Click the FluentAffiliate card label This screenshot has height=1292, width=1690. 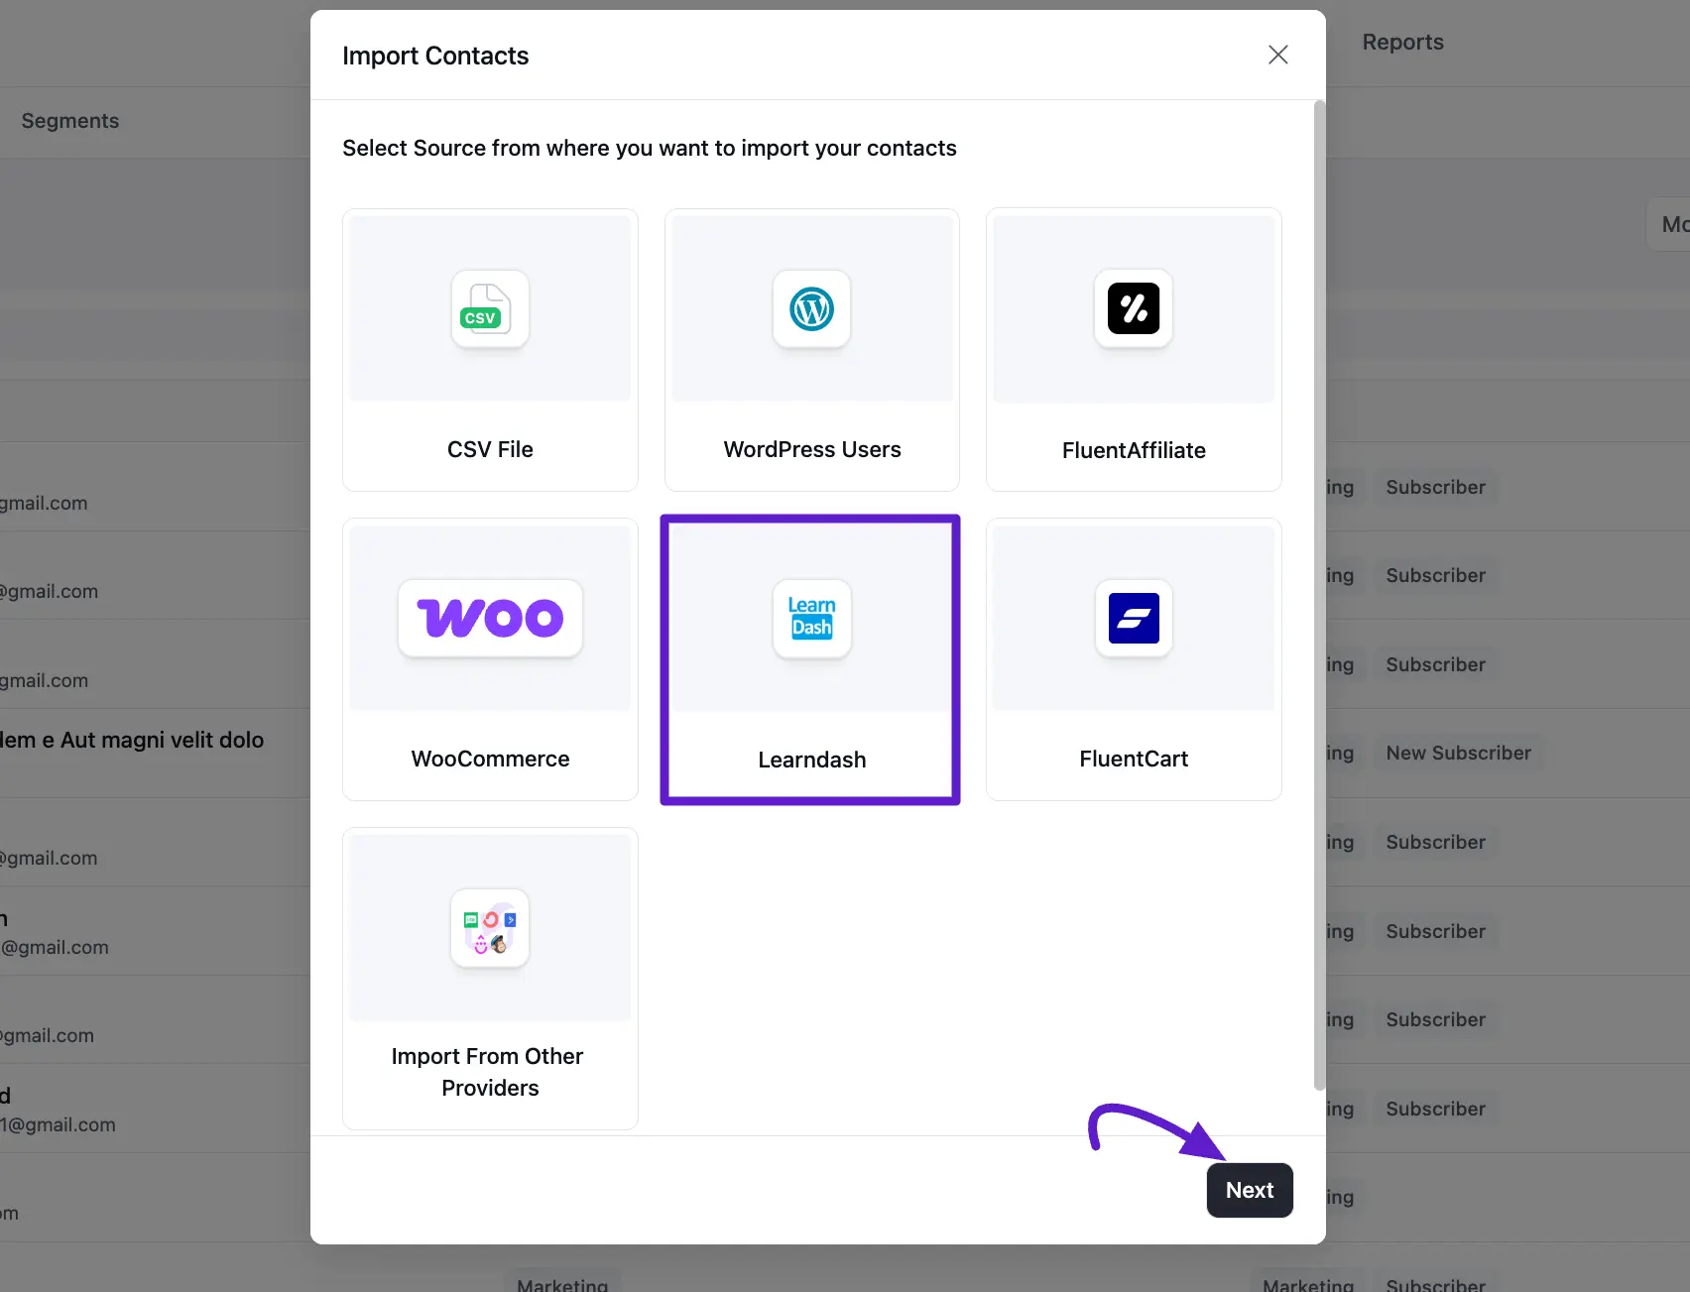[1134, 450]
